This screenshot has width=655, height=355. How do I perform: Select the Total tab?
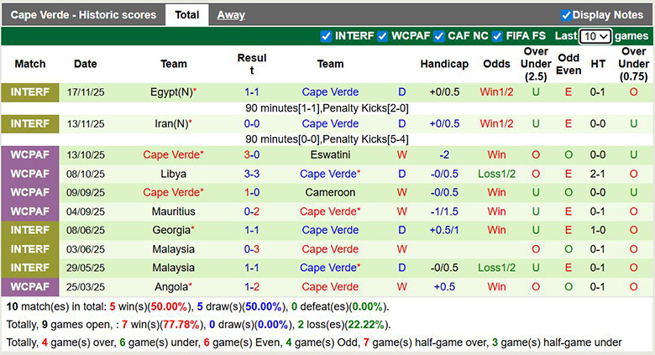pos(186,15)
